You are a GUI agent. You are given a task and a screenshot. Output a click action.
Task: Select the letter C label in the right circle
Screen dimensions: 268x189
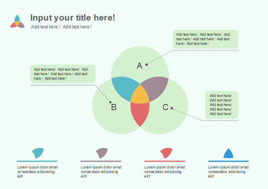click(165, 108)
